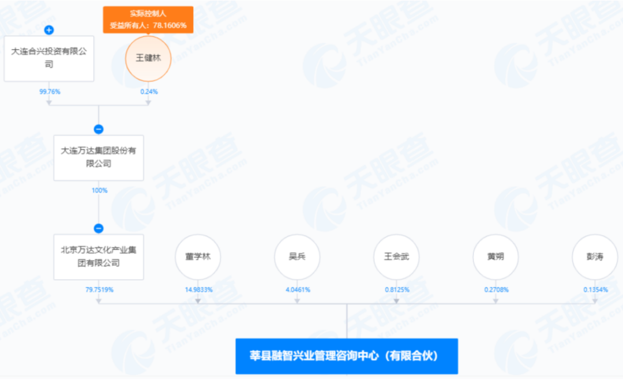This screenshot has height=380, width=623.
Task: Open 莘县融智兴业管理咨询中心 blue banner
Action: click(346, 356)
